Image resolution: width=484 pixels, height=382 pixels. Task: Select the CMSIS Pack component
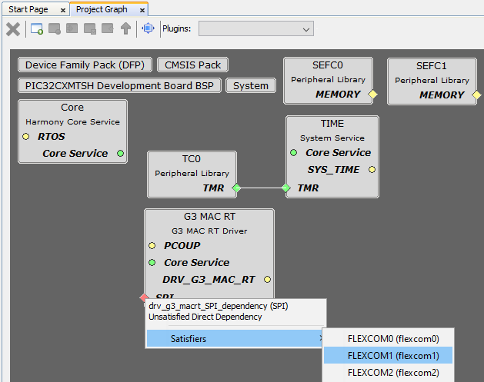(193, 65)
